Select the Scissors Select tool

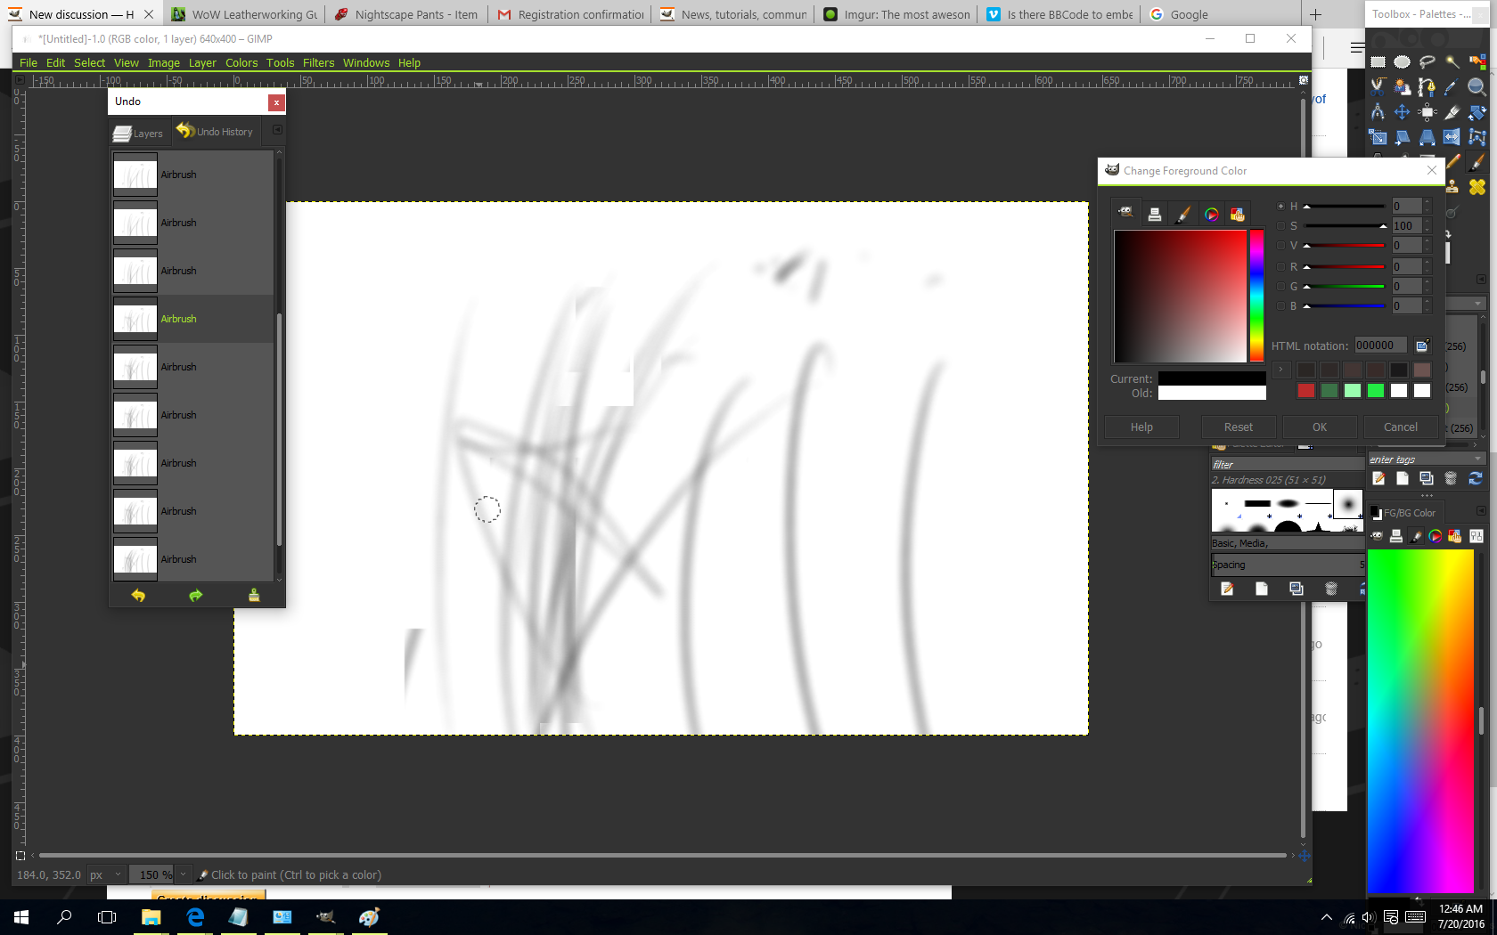(1378, 86)
